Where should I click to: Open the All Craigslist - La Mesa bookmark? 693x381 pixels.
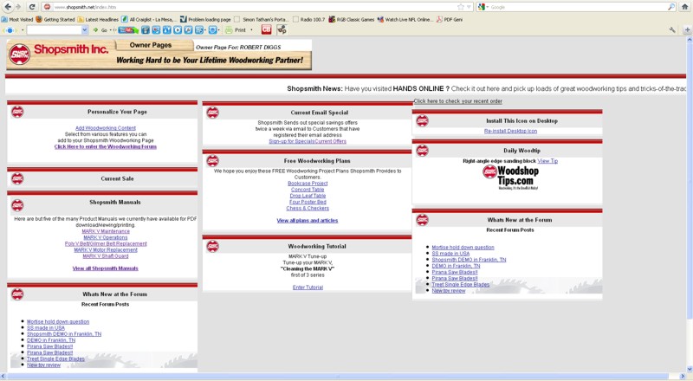click(149, 19)
